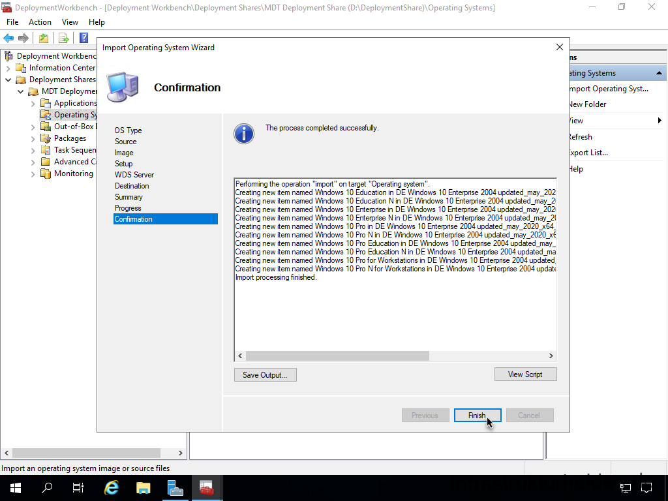Viewport: 668px width, 501px height.
Task: Click the Deployment Shares folder icon
Action: click(x=21, y=80)
